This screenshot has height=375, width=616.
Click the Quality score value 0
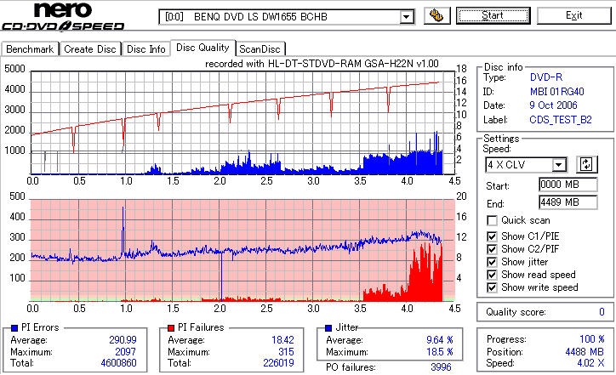(602, 312)
